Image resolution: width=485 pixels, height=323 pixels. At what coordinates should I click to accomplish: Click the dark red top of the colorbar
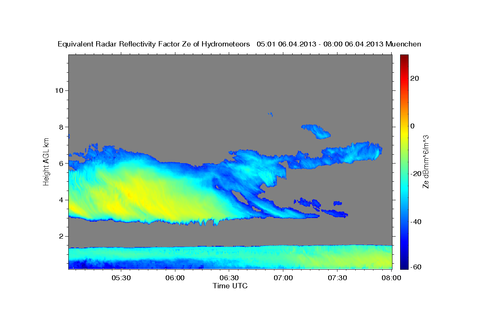[404, 59]
